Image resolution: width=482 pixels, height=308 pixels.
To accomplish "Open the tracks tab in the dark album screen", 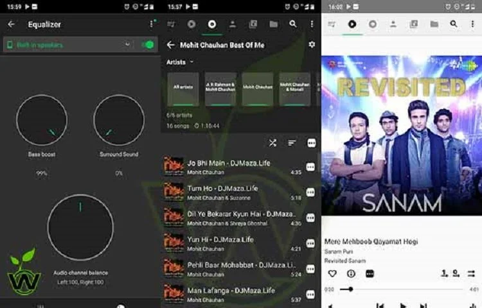I will pyautogui.click(x=253, y=24).
